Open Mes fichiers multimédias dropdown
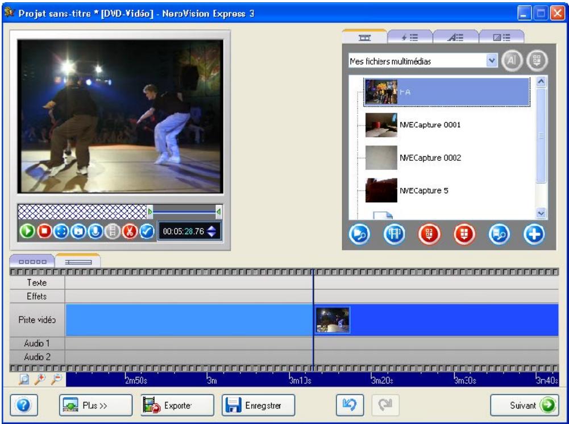The height and width of the screenshot is (424, 569). tap(491, 61)
